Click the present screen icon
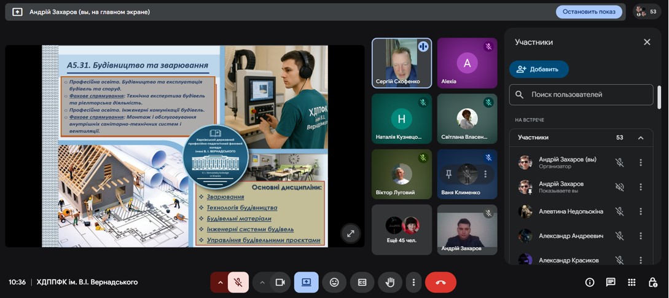Viewport: 669px width, 298px height. coord(306,282)
